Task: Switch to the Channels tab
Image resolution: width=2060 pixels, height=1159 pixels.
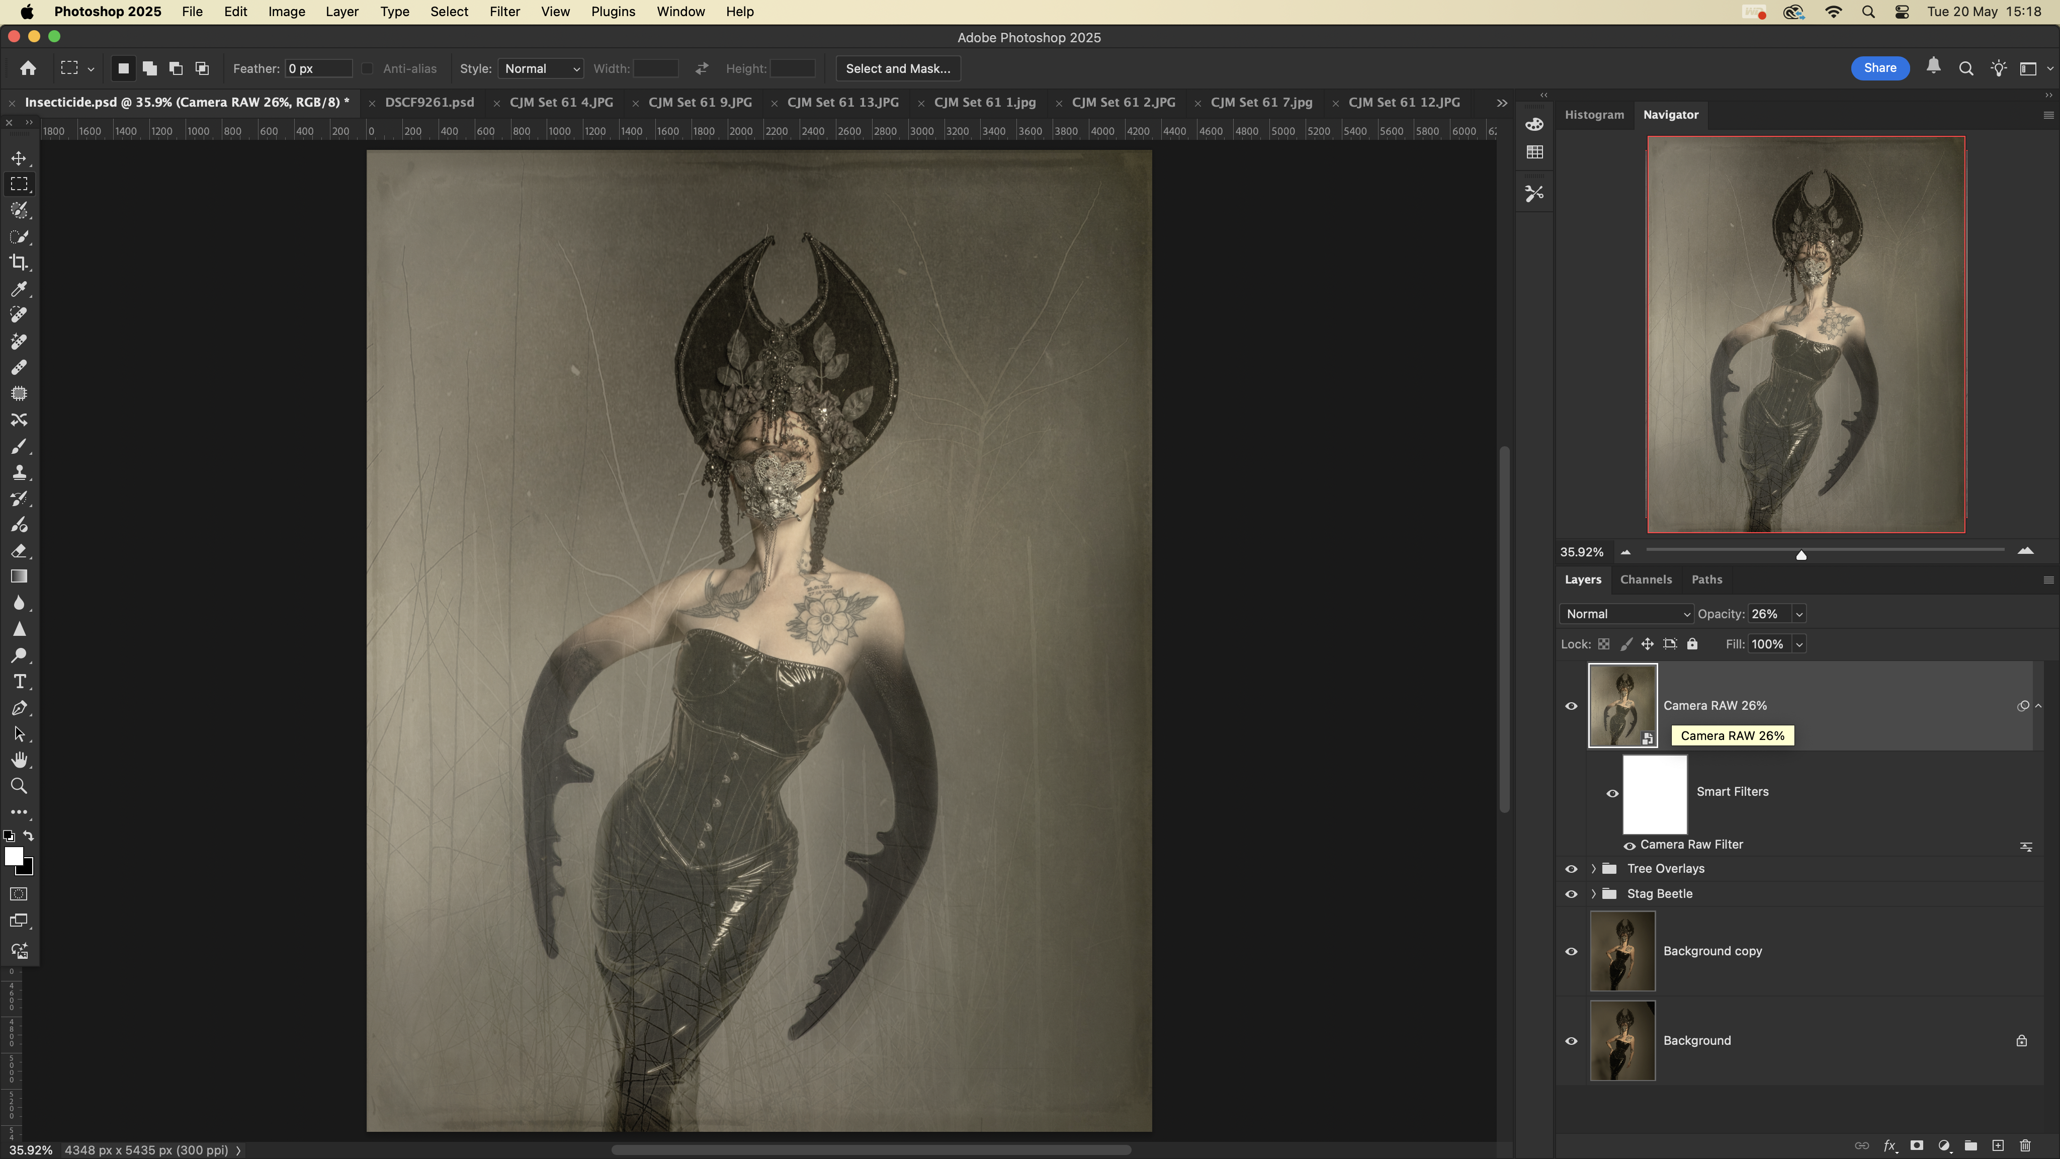Action: [1645, 579]
